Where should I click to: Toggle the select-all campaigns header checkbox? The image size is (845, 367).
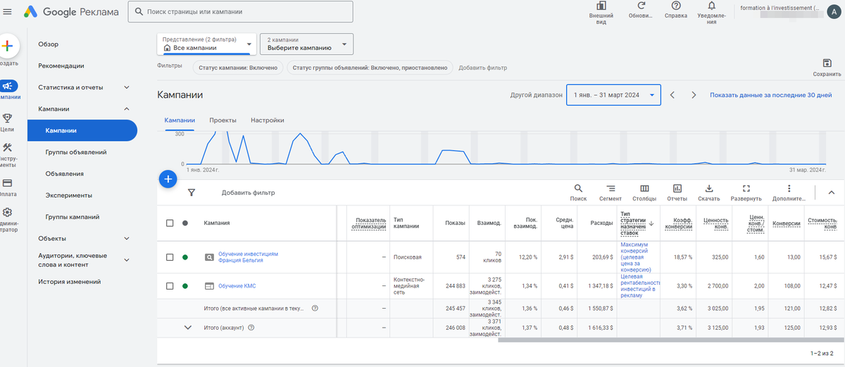(170, 223)
